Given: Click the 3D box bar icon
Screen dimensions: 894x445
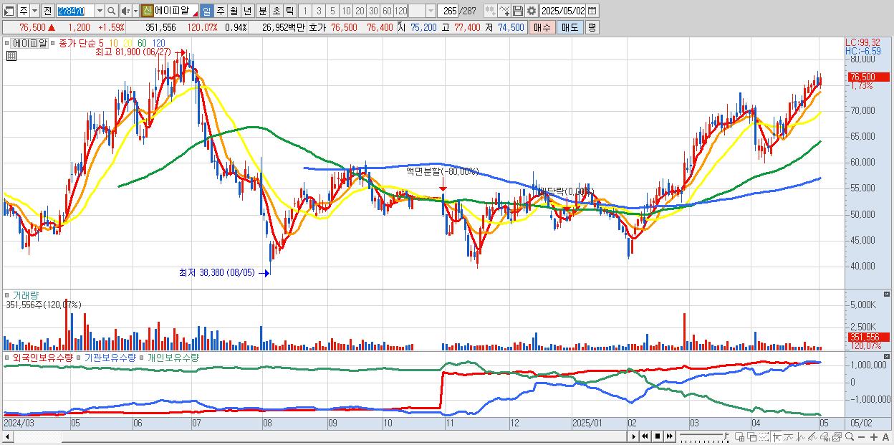Looking at the screenshot, I should click(x=825, y=436).
